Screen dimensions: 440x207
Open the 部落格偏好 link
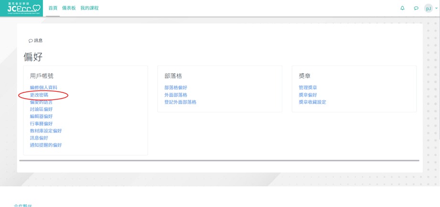coord(176,87)
